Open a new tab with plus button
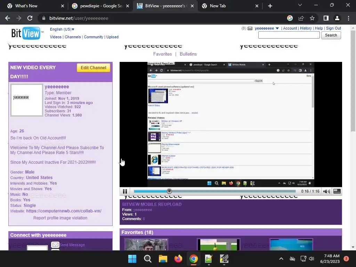The image size is (356, 267). pyautogui.click(x=270, y=6)
